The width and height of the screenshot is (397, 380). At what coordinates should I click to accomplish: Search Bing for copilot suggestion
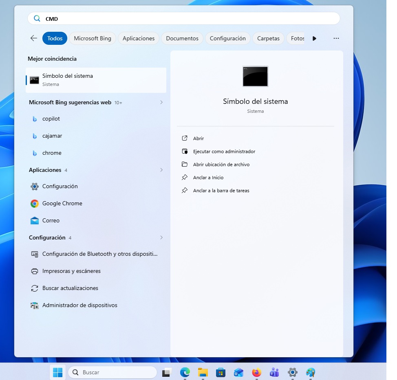point(96,119)
